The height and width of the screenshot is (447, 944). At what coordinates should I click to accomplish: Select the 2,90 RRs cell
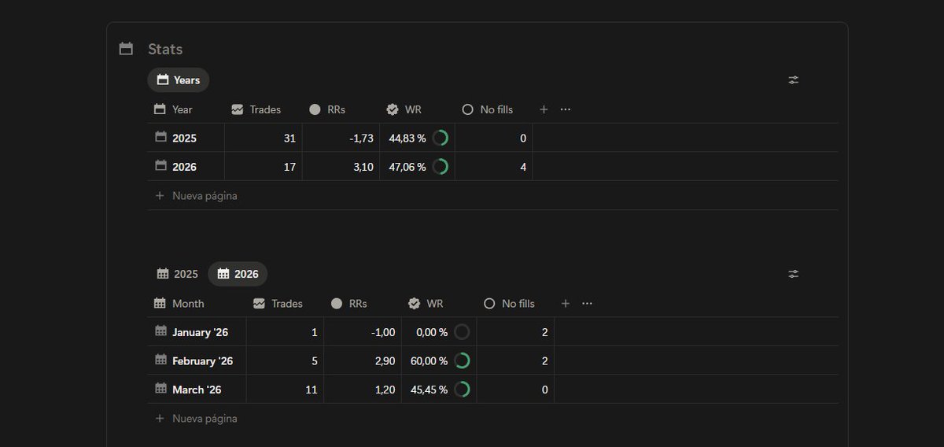coord(363,360)
